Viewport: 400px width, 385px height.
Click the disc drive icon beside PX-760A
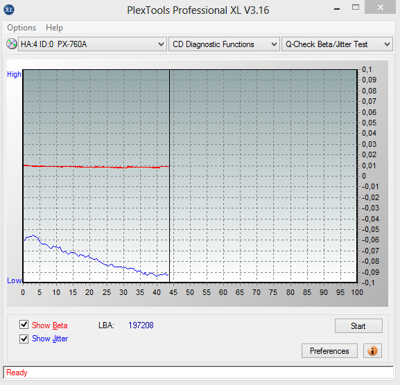tap(12, 44)
